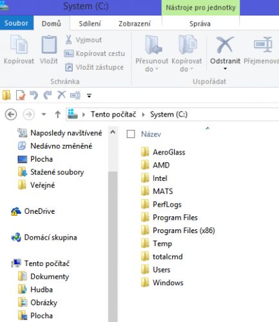Select the AeroGlass folder
Image resolution: width=279 pixels, height=322 pixels.
[163, 152]
